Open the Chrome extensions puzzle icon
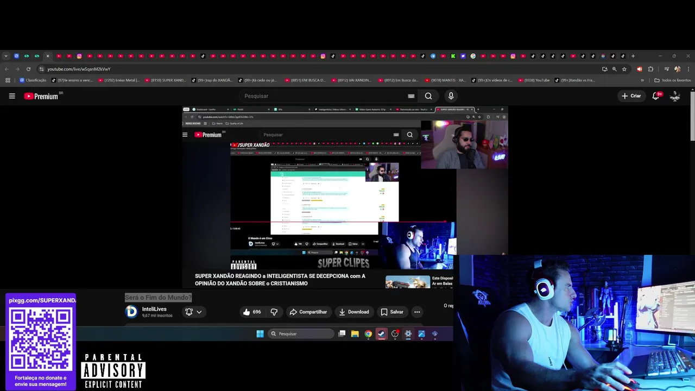This screenshot has height=391, width=695. 650,69
